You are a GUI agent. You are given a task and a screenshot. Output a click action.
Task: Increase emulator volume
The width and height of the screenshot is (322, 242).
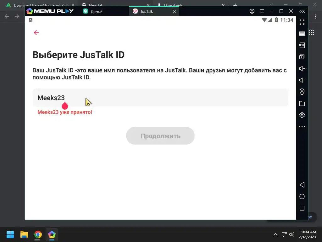302,68
